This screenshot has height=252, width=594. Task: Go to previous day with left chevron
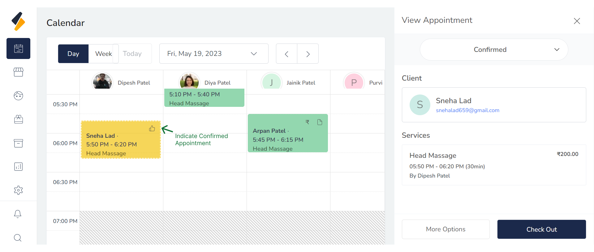[x=286, y=54]
